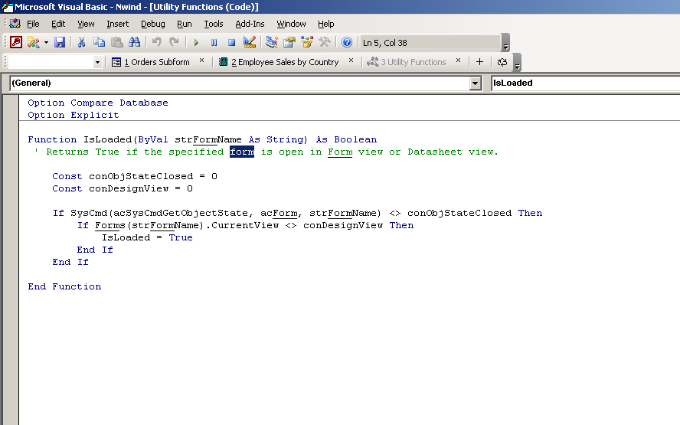Image resolution: width=680 pixels, height=425 pixels.
Task: Copy the selection using the toolbar icon
Action: pyautogui.click(x=100, y=42)
